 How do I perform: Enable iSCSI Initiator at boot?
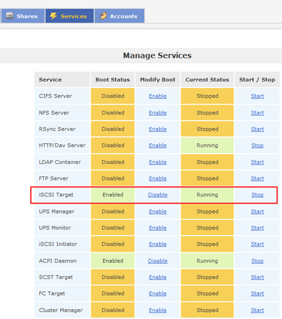[x=157, y=244]
